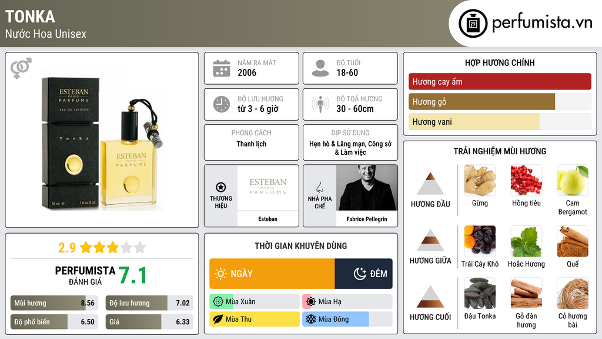The height and width of the screenshot is (339, 602).
Task: Click the Thời gian khuyên dùng heading
Action: click(x=300, y=246)
